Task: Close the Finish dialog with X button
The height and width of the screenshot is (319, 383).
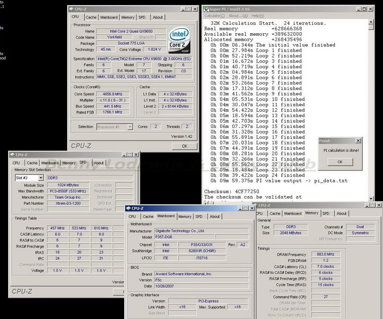Action: coord(358,141)
